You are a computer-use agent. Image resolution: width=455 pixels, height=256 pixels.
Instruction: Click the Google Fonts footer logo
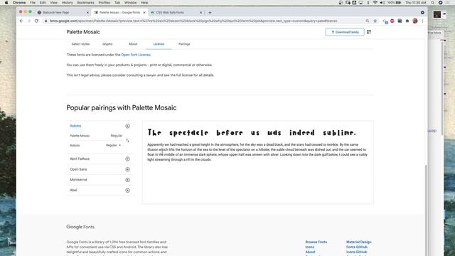80,227
